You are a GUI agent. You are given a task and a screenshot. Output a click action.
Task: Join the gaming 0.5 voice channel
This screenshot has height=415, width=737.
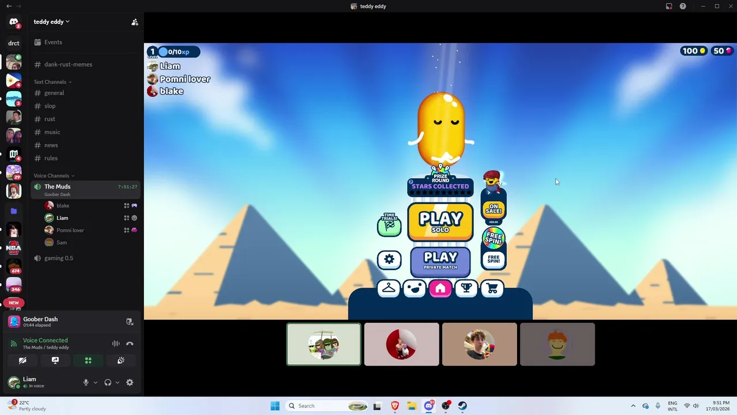[x=86, y=258]
